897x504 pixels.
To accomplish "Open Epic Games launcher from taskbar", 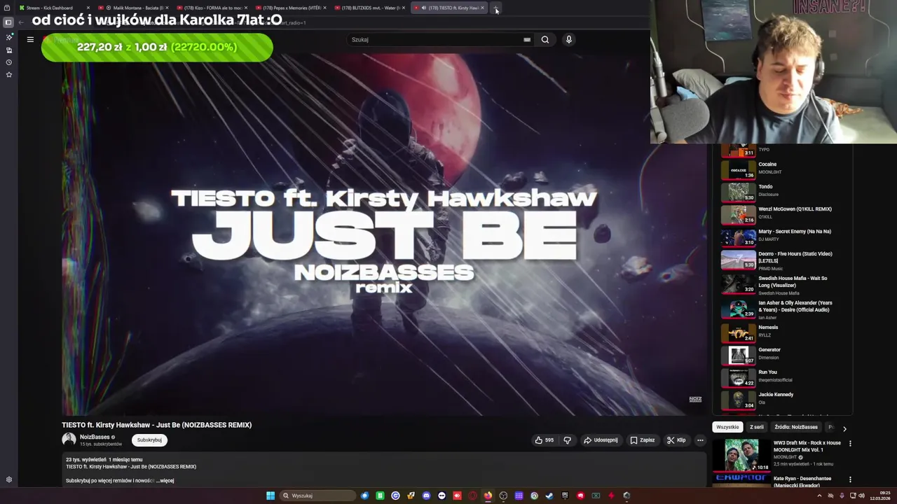I will [x=565, y=496].
